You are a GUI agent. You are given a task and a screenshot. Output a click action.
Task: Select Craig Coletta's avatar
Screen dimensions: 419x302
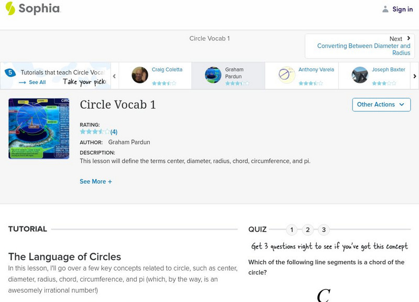[x=140, y=75]
